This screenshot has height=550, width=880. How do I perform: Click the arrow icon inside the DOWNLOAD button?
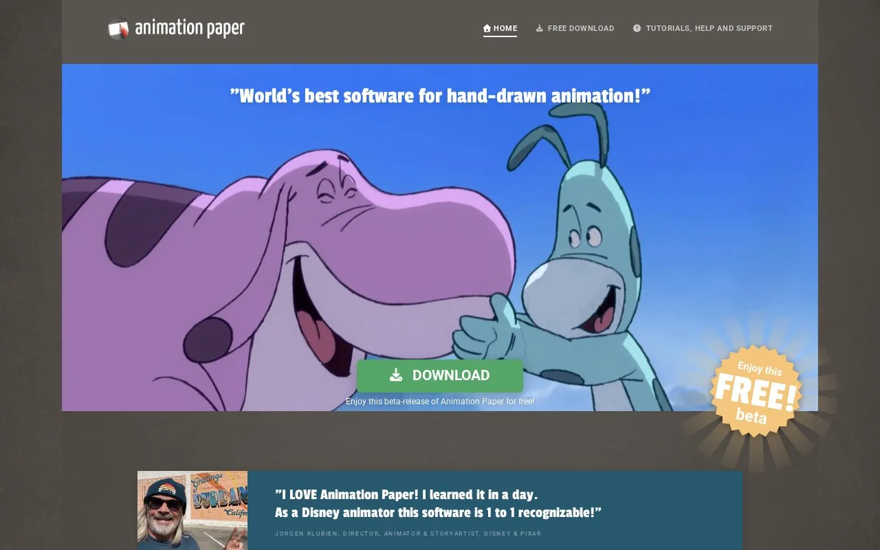pyautogui.click(x=396, y=375)
